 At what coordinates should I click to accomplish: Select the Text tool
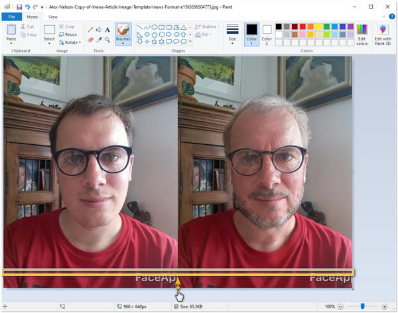coord(107,30)
